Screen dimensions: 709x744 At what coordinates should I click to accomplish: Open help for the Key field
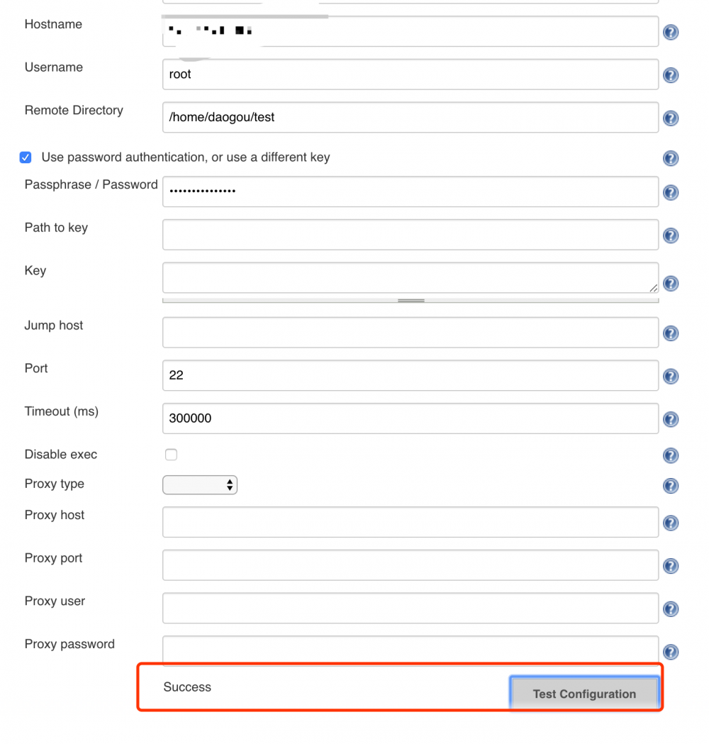click(670, 283)
